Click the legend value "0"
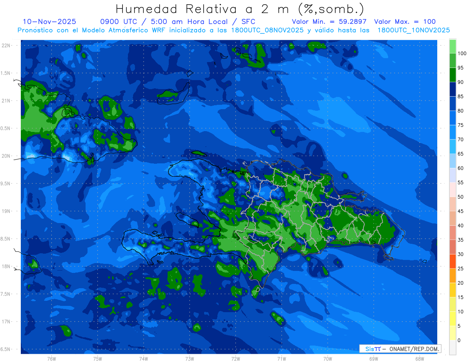This screenshot has width=471, height=364. coord(459,340)
